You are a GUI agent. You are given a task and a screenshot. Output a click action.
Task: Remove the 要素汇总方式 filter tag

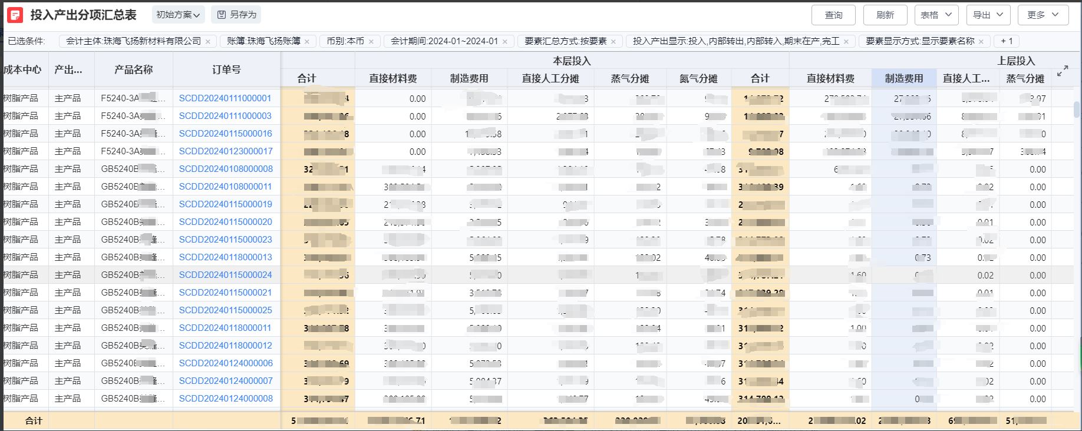[x=613, y=42]
